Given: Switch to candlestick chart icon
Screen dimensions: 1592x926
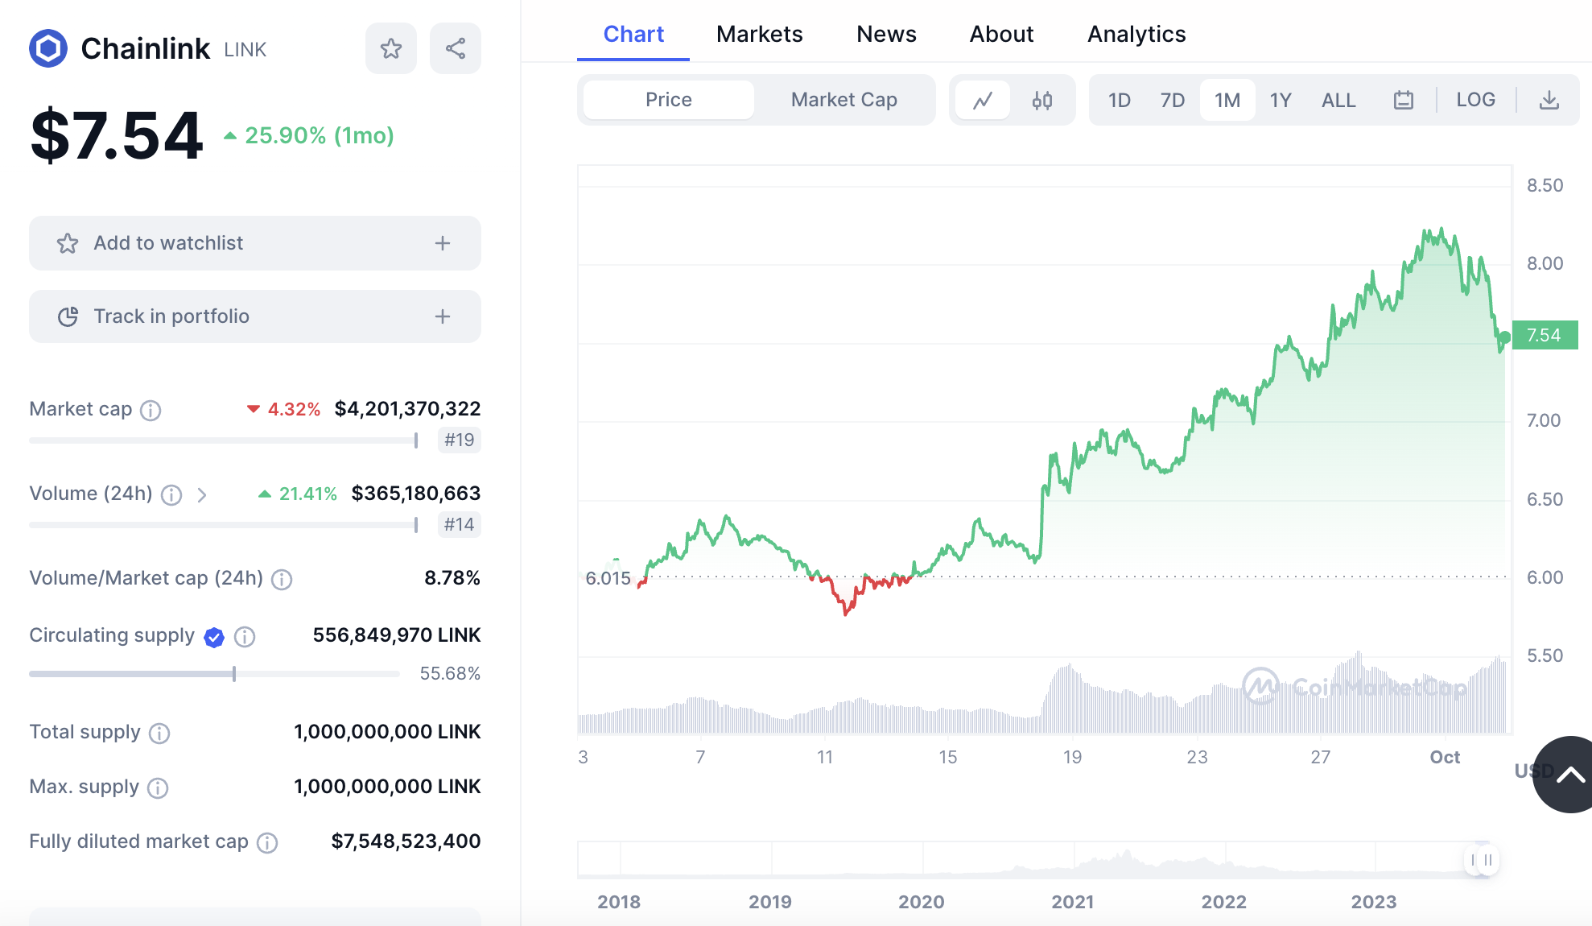Looking at the screenshot, I should pos(1042,101).
